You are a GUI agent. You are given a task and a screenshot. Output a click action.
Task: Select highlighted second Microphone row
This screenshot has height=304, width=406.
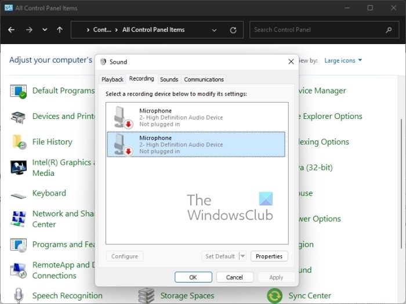coord(196,144)
